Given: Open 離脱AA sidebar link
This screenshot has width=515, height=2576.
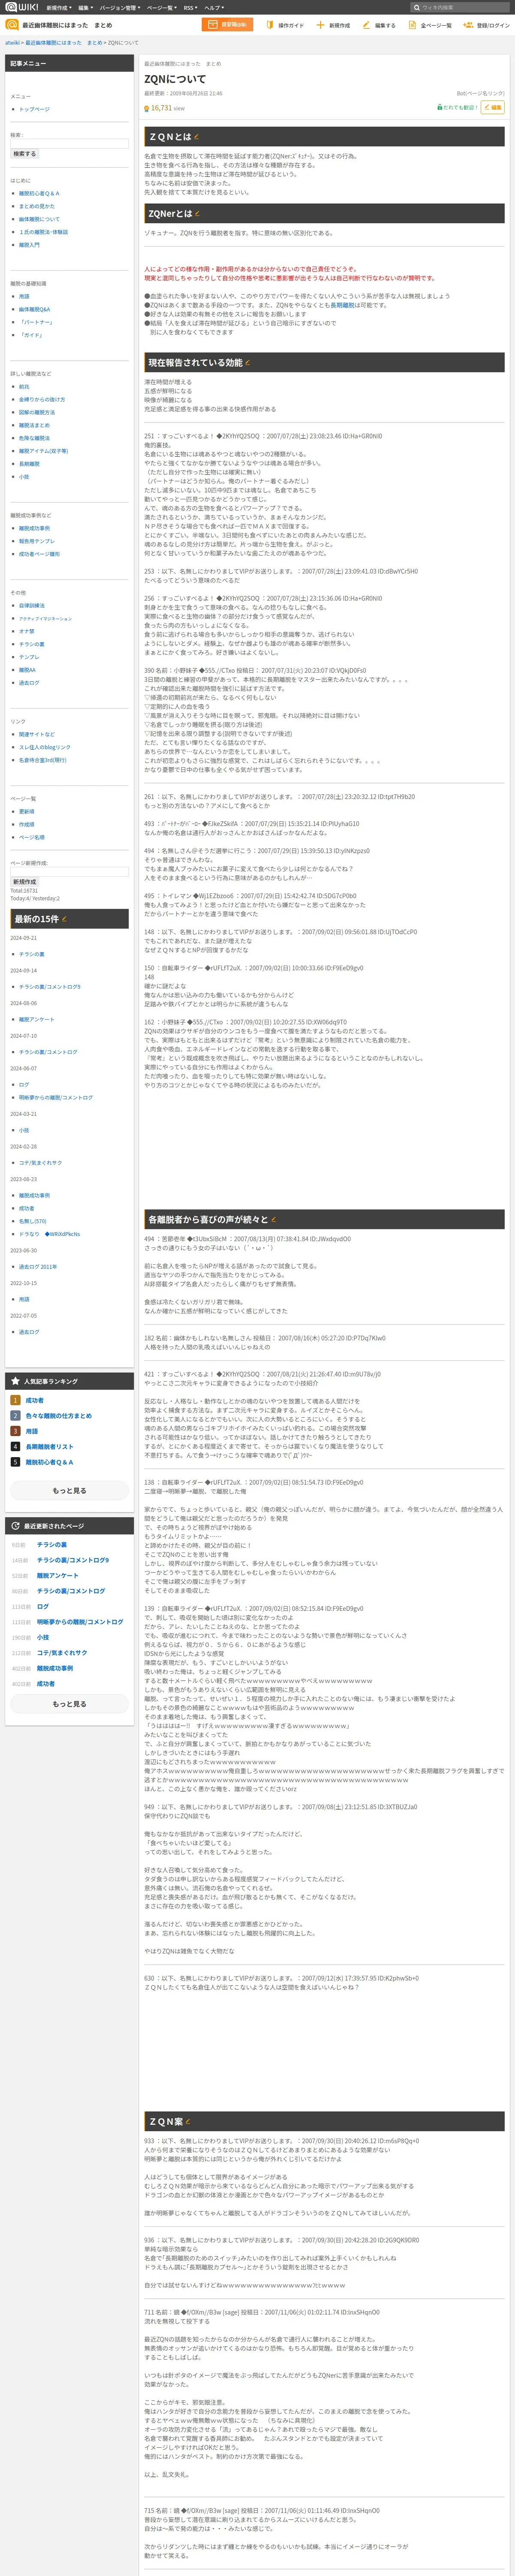Looking at the screenshot, I should pyautogui.click(x=27, y=670).
